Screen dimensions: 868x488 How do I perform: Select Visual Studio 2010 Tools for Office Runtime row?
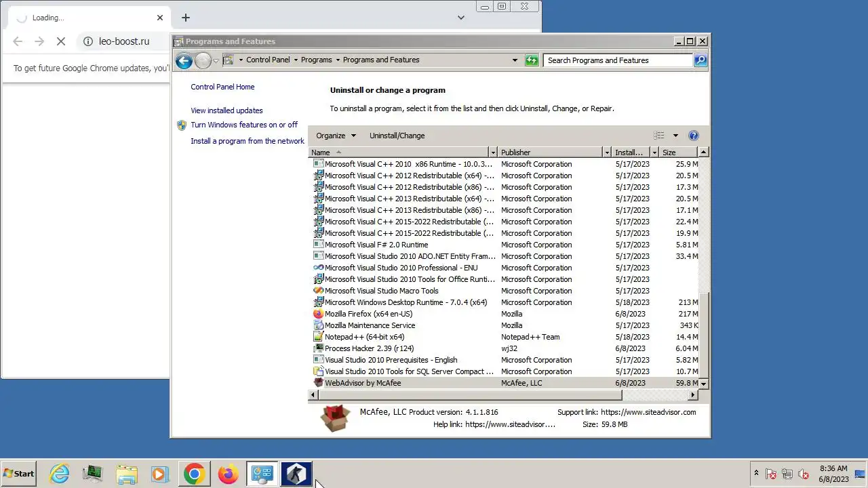coord(504,279)
